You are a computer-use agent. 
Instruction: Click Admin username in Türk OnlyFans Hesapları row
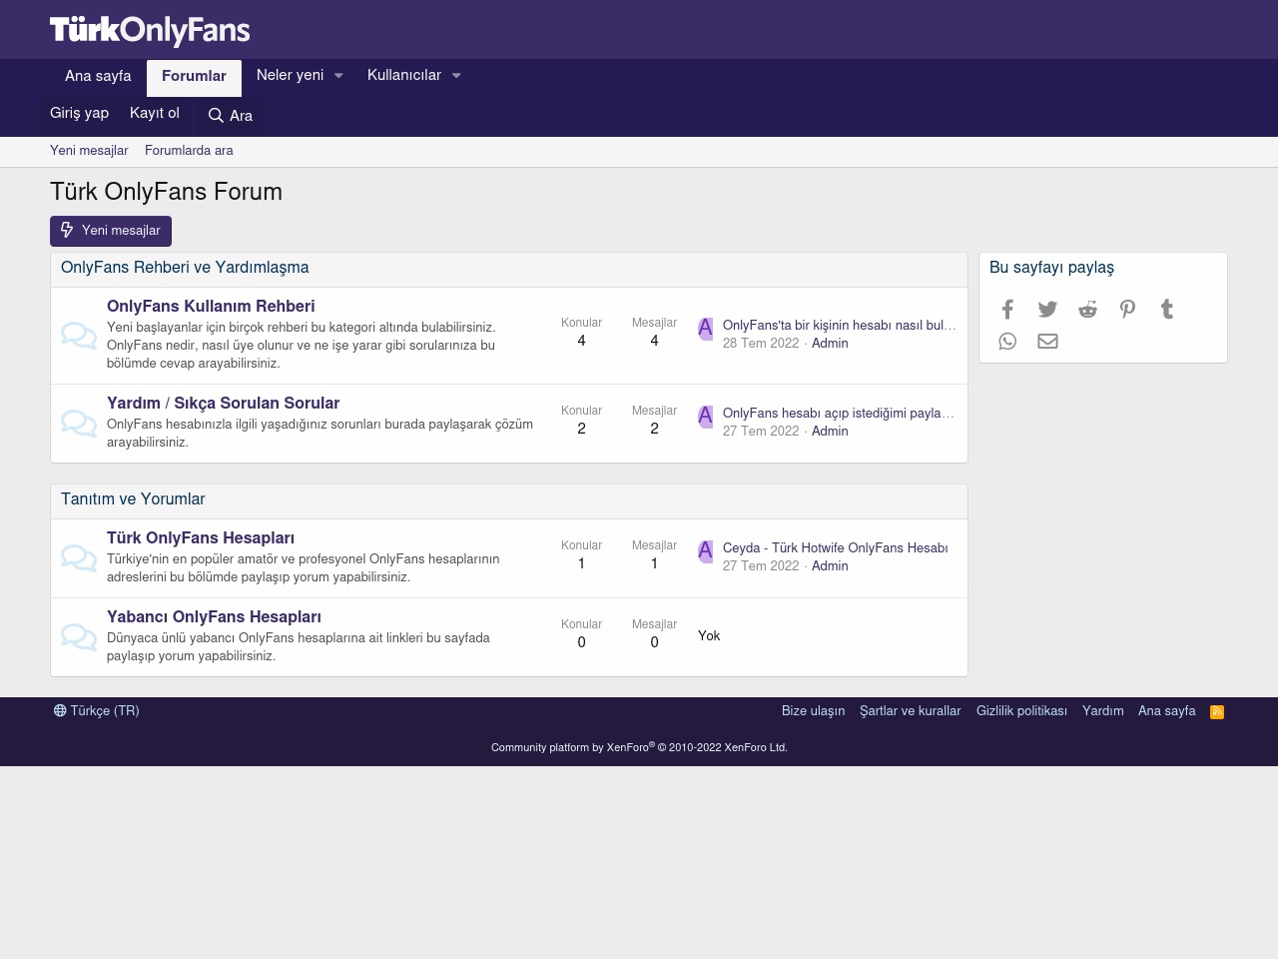830,566
